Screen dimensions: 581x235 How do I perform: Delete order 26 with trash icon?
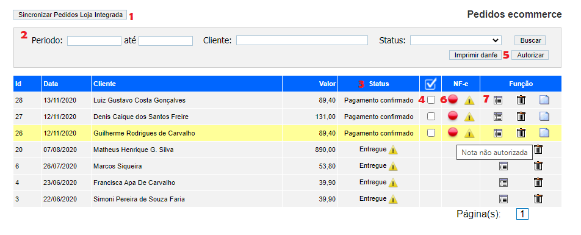pyautogui.click(x=521, y=132)
